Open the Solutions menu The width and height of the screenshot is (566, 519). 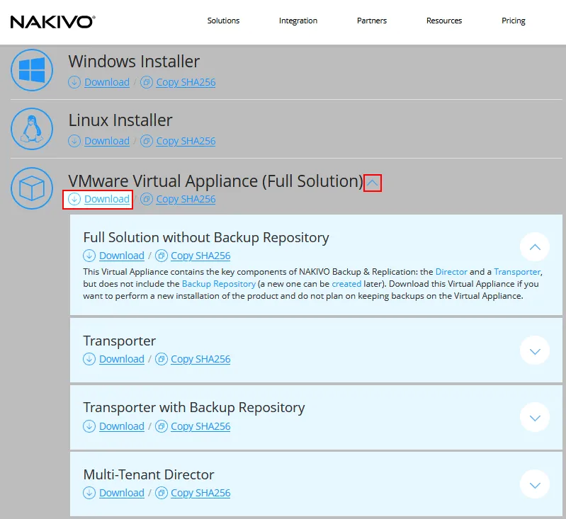[223, 21]
